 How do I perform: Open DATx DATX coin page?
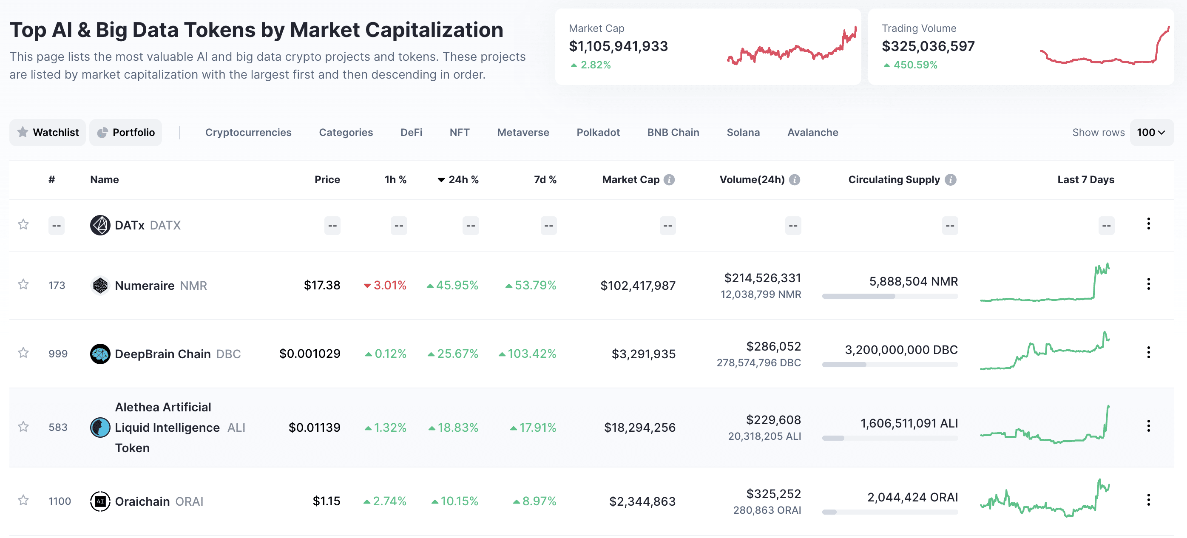click(x=148, y=225)
